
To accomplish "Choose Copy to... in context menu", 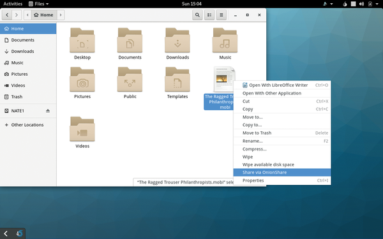I will 282,125.
